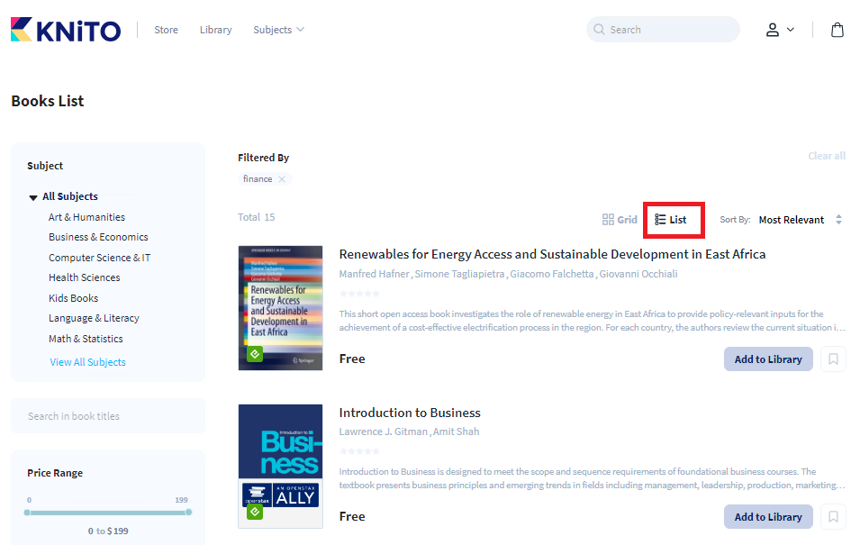Switch to Grid view
Screen dimensions: 860x545
[x=620, y=220]
